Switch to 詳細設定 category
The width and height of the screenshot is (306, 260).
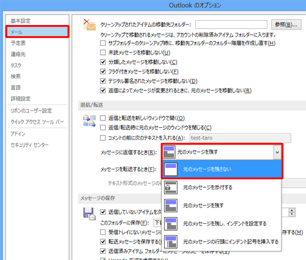point(20,98)
